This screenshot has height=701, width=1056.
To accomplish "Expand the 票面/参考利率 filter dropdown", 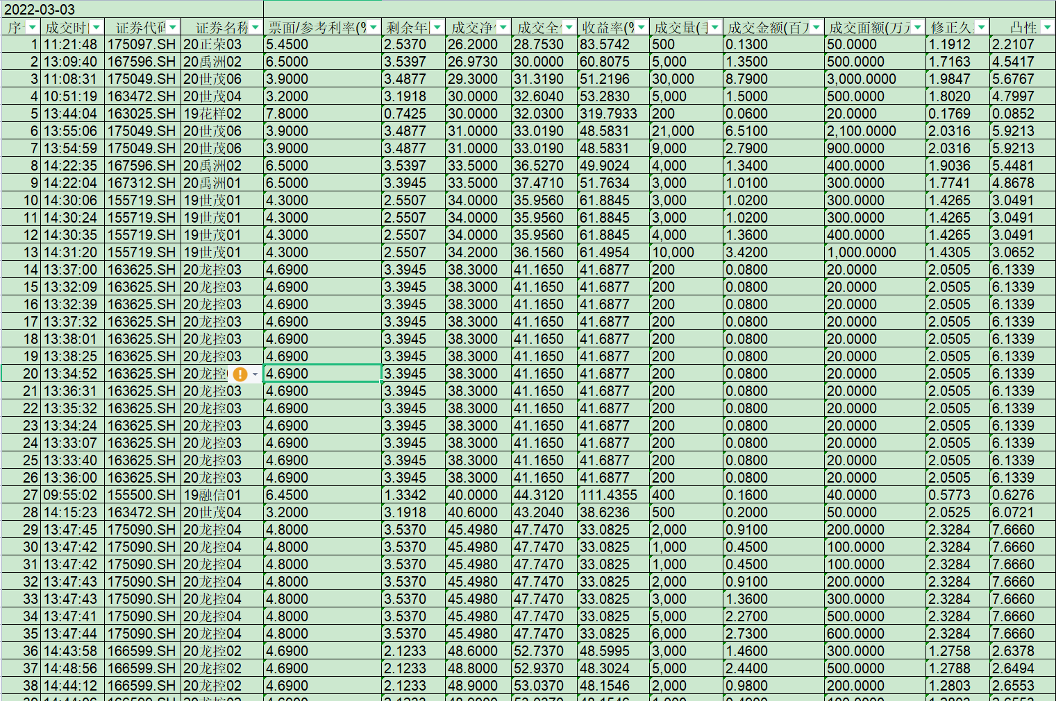I will click(374, 28).
